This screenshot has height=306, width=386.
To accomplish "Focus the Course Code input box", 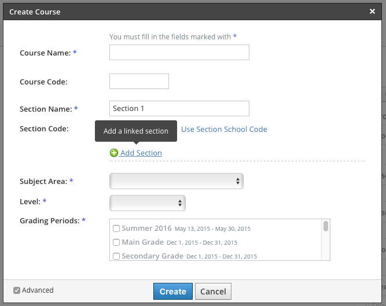I will click(x=139, y=82).
